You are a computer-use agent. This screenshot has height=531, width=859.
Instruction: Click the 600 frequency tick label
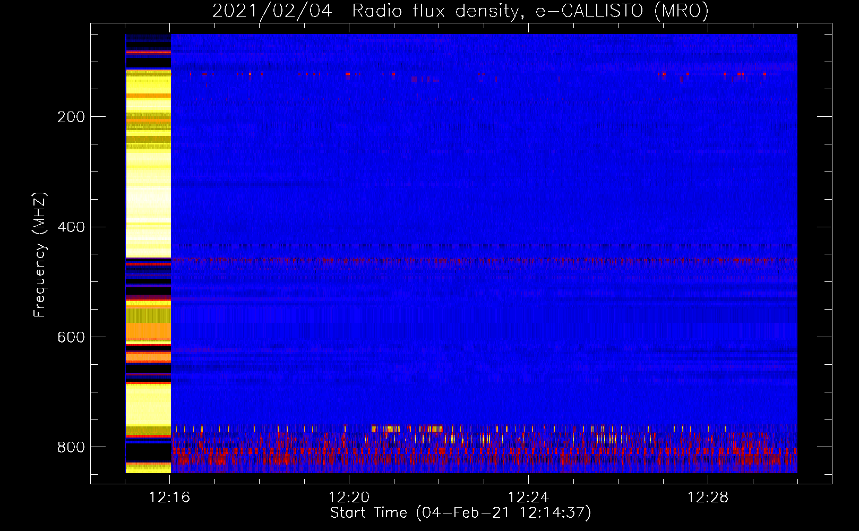[71, 338]
